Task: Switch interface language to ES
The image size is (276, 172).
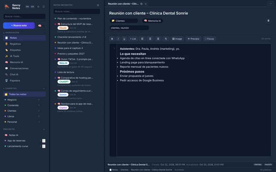Action: pyautogui.click(x=32, y=7)
